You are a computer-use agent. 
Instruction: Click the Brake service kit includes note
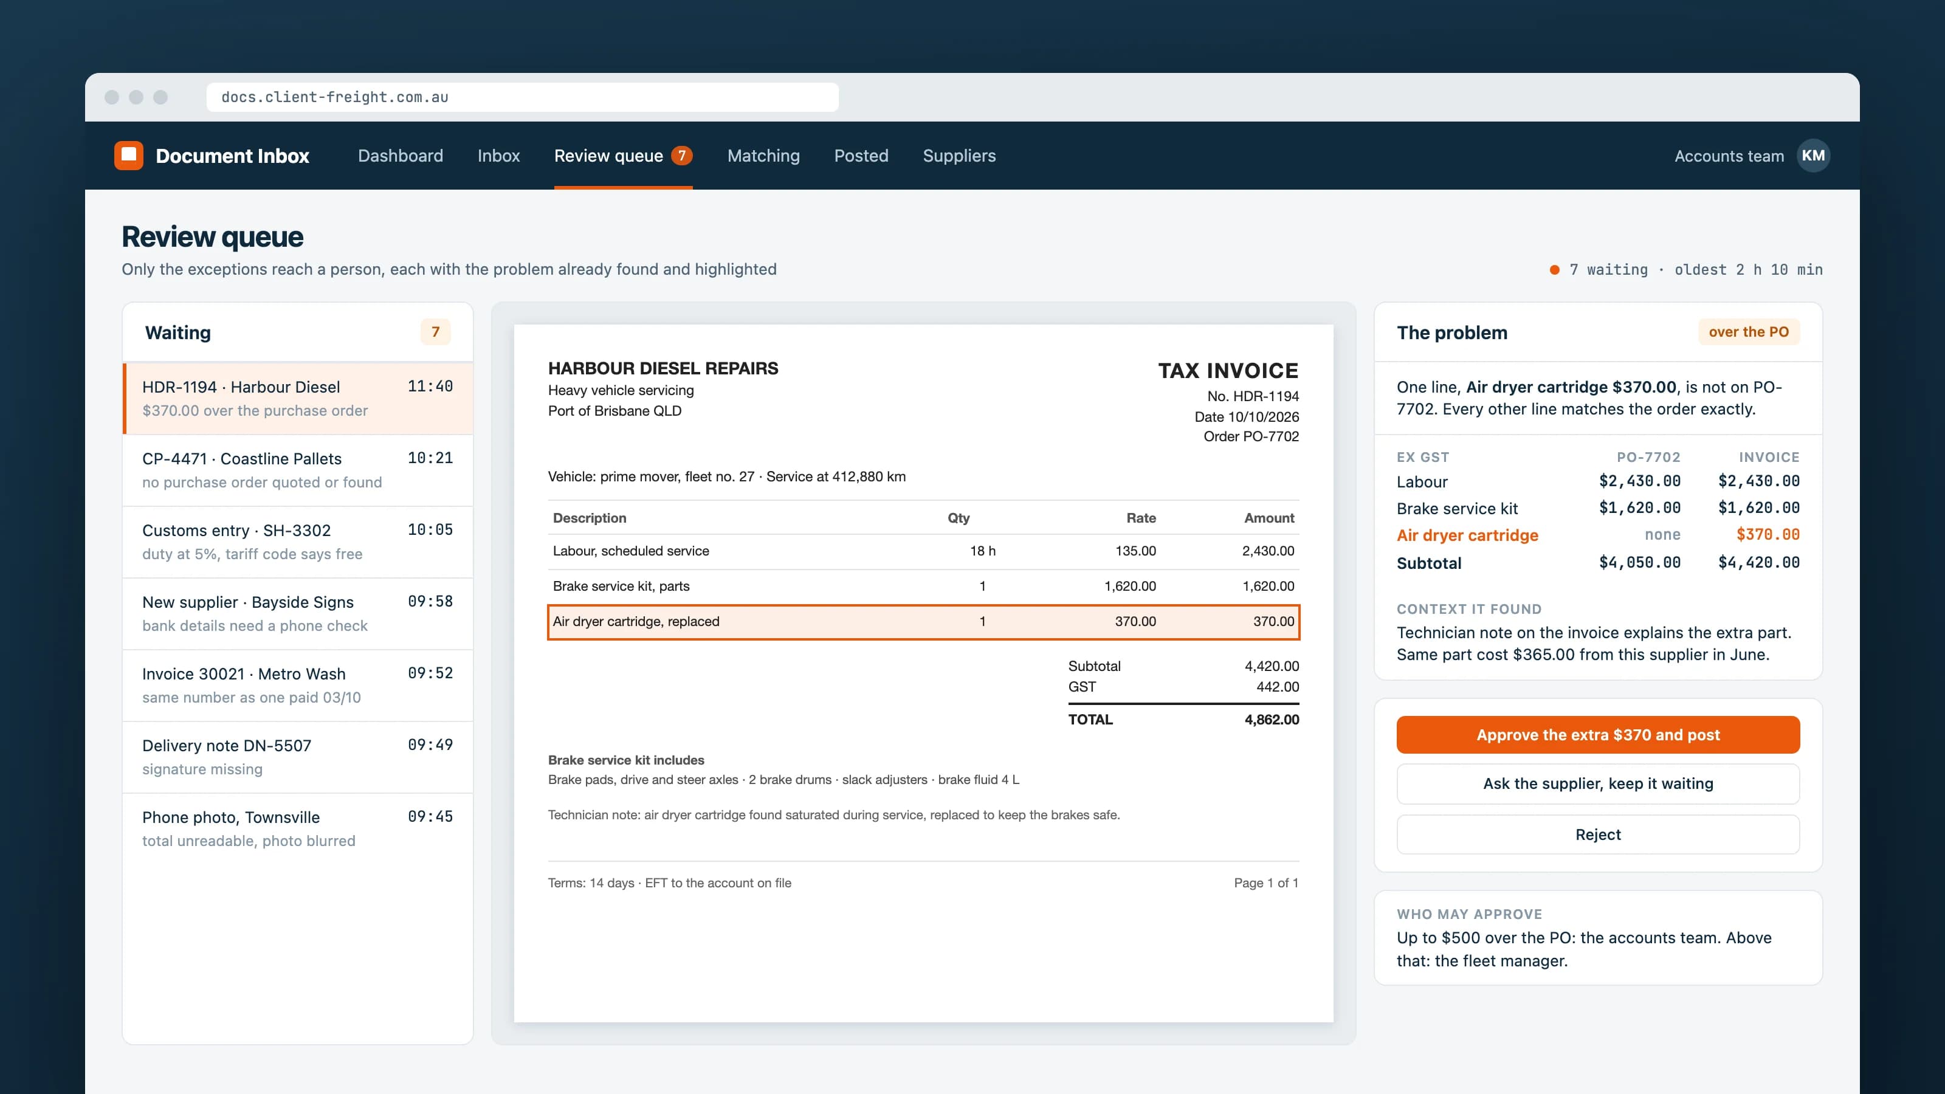click(626, 760)
